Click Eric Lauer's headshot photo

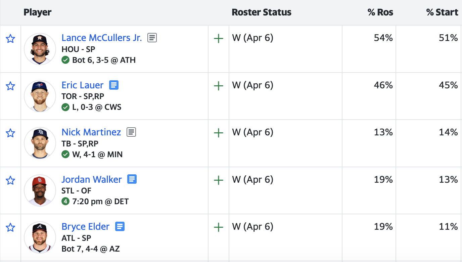tap(40, 96)
